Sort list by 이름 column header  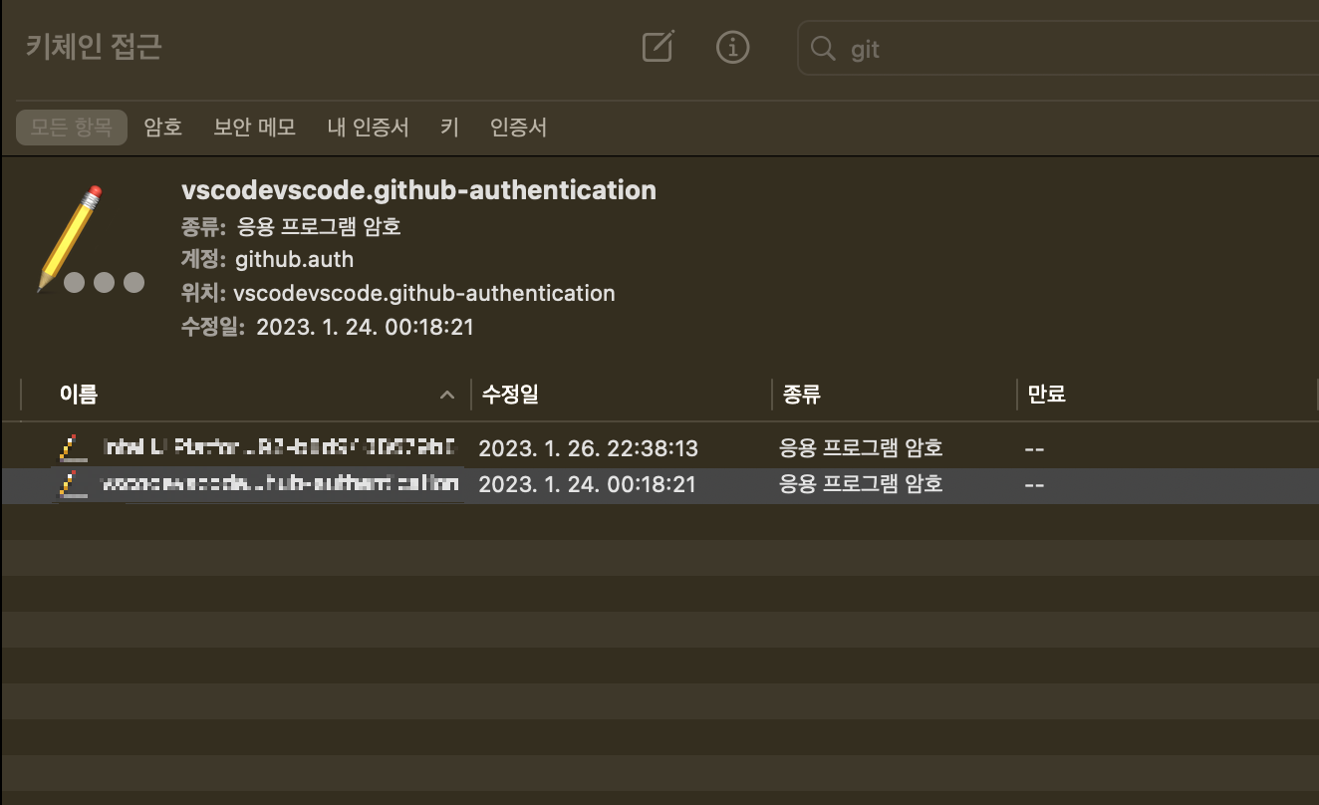tap(79, 395)
